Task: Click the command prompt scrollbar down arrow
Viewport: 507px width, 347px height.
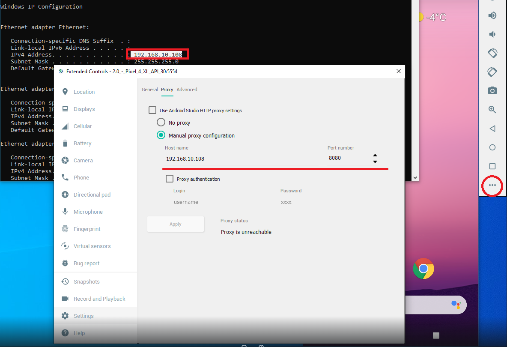Action: (415, 177)
